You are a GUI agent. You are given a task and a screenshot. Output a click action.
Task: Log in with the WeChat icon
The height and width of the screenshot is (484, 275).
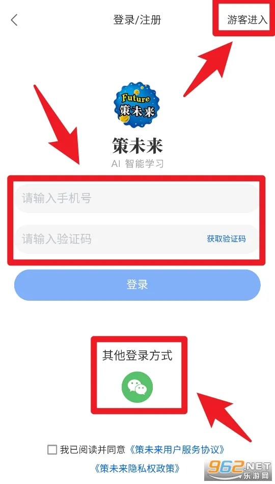(x=137, y=386)
